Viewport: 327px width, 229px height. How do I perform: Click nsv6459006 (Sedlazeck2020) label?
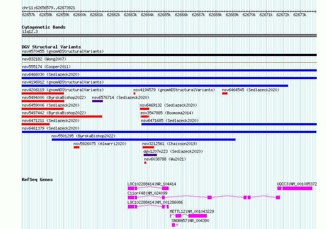[51, 105]
